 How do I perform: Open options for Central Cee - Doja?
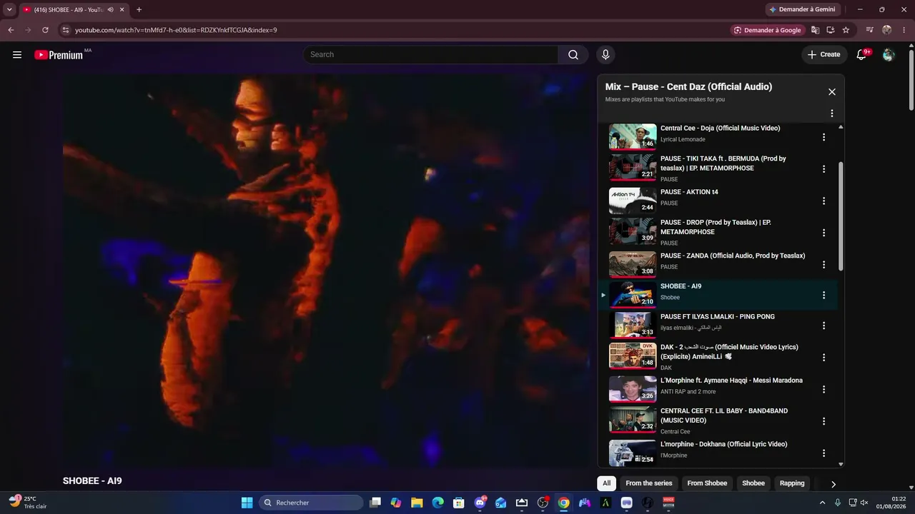tap(823, 137)
